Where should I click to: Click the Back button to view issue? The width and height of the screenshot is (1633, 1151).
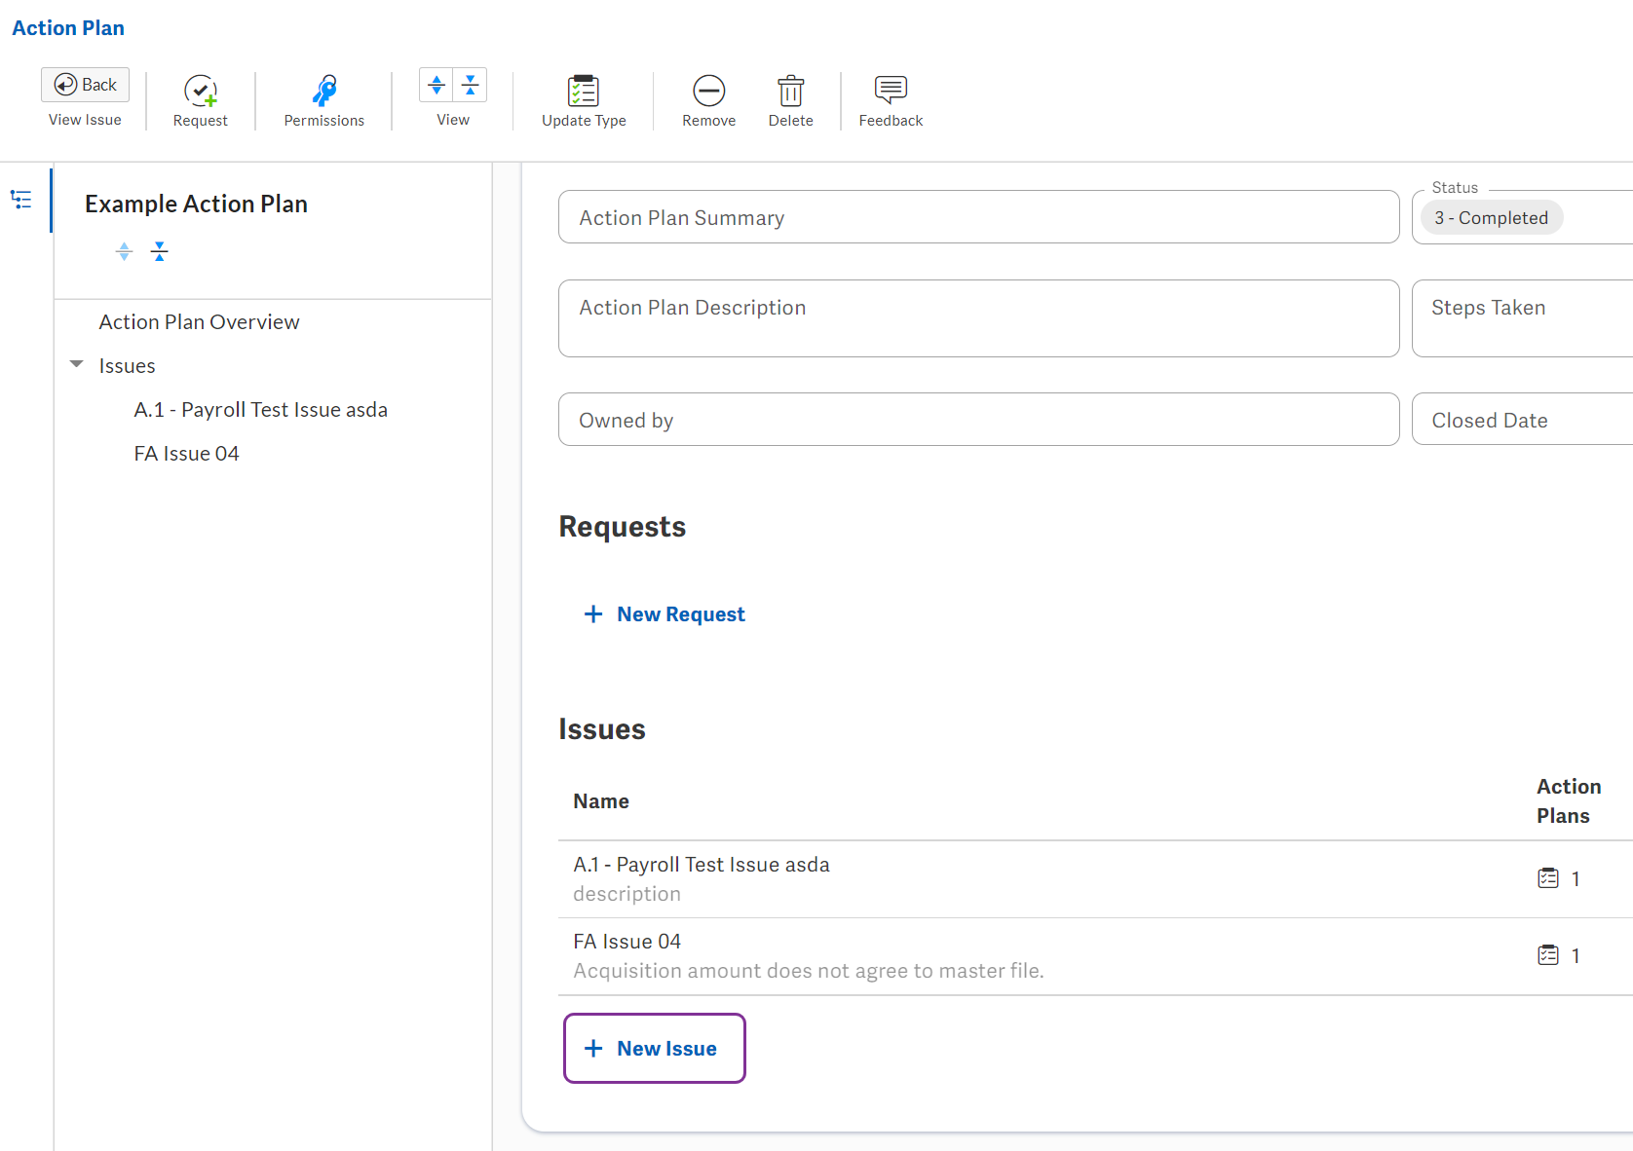pos(85,85)
